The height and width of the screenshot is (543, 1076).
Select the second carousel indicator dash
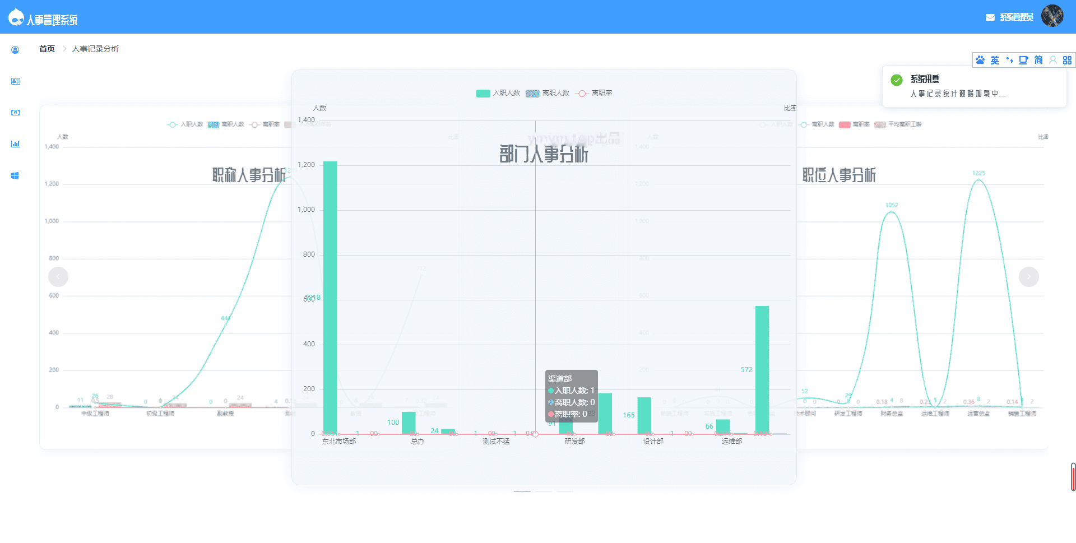pyautogui.click(x=544, y=491)
